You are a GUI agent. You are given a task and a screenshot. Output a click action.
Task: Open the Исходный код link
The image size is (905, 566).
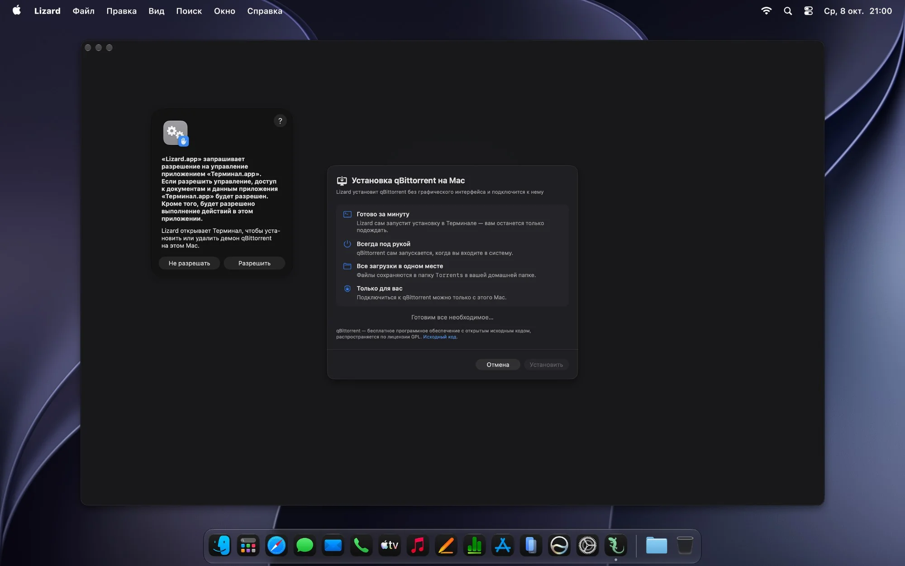click(x=439, y=337)
